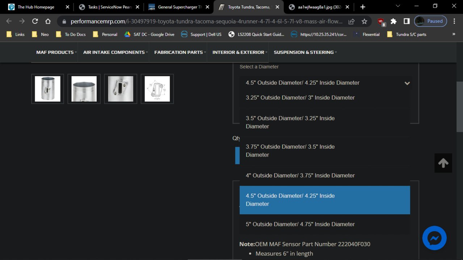Click the address bar URL
Viewport: 463px width, 260px height.
[x=206, y=21]
